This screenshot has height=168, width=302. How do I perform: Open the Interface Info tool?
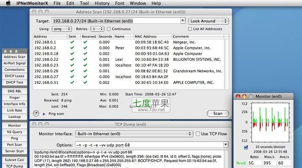pyautogui.click(x=14, y=104)
